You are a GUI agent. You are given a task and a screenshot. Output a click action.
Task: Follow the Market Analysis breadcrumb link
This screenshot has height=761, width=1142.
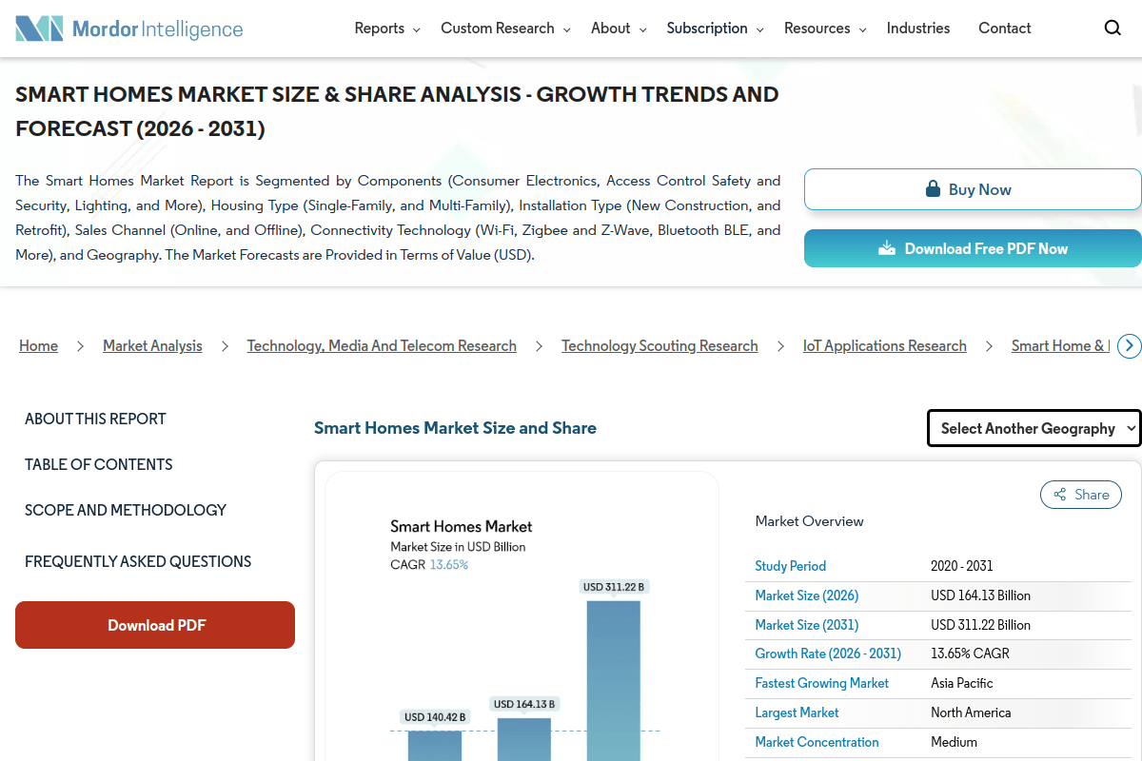pos(152,346)
